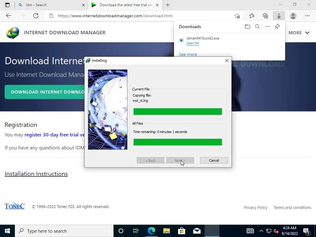This screenshot has width=316, height=237.
Task: Close the Installing dialog with the X
Action: point(227,60)
